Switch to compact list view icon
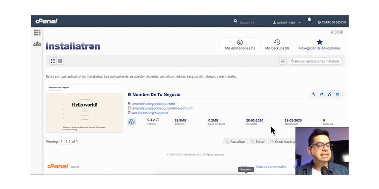This screenshot has height=189, width=379. [60, 61]
